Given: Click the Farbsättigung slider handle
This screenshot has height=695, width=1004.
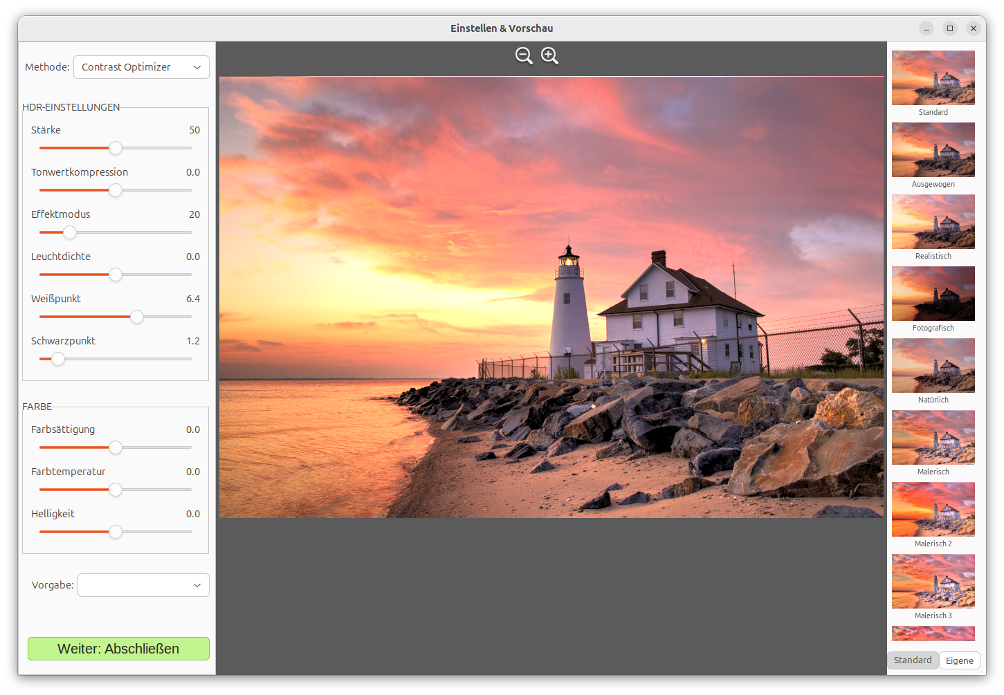Looking at the screenshot, I should click(116, 447).
